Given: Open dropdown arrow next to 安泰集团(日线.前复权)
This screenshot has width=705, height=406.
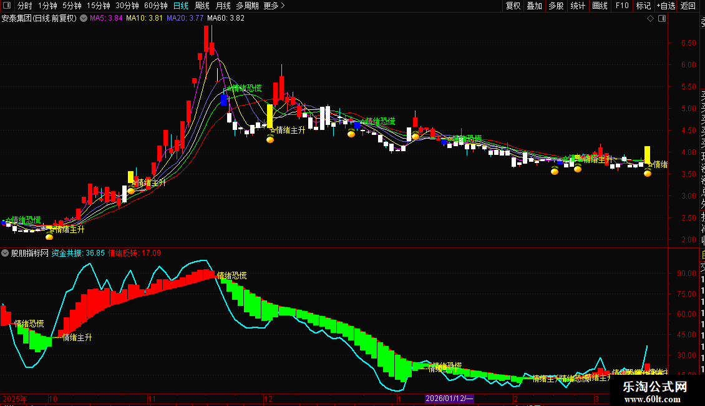Looking at the screenshot, I should 84,19.
